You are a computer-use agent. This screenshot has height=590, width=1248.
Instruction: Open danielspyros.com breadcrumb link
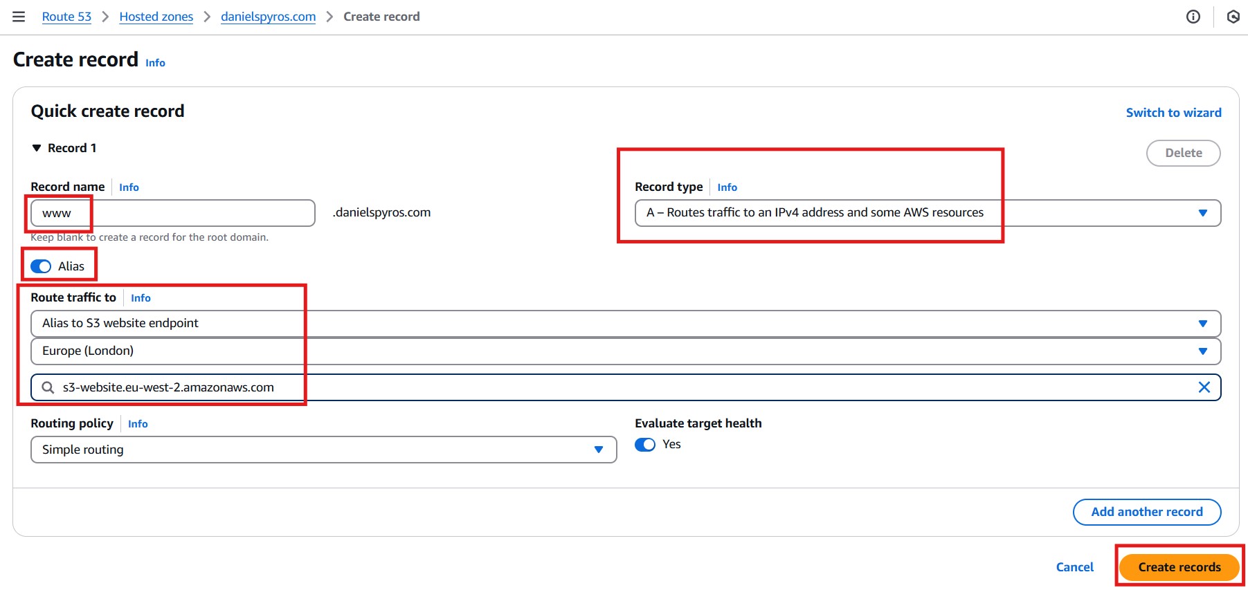pos(268,17)
